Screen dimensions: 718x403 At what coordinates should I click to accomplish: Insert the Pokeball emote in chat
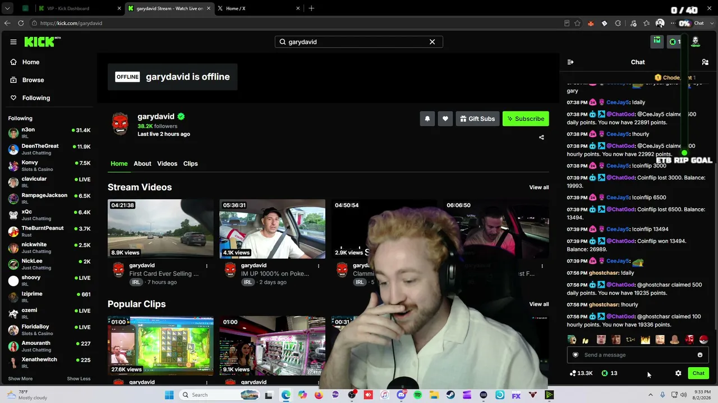704,340
